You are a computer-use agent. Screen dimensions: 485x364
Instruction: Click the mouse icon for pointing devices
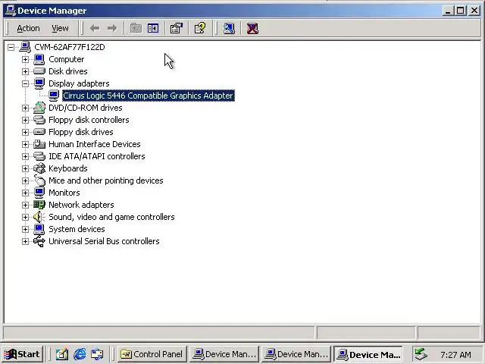tap(39, 180)
